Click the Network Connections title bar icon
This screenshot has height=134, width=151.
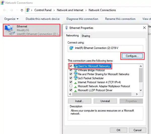pyautogui.click(x=2, y=3)
